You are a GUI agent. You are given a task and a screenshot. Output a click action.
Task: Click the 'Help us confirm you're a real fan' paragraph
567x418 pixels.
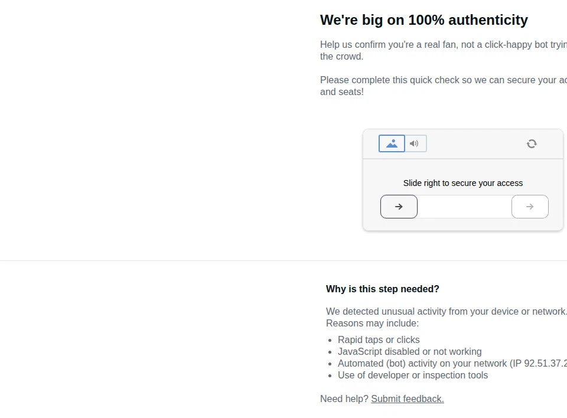coord(444,50)
